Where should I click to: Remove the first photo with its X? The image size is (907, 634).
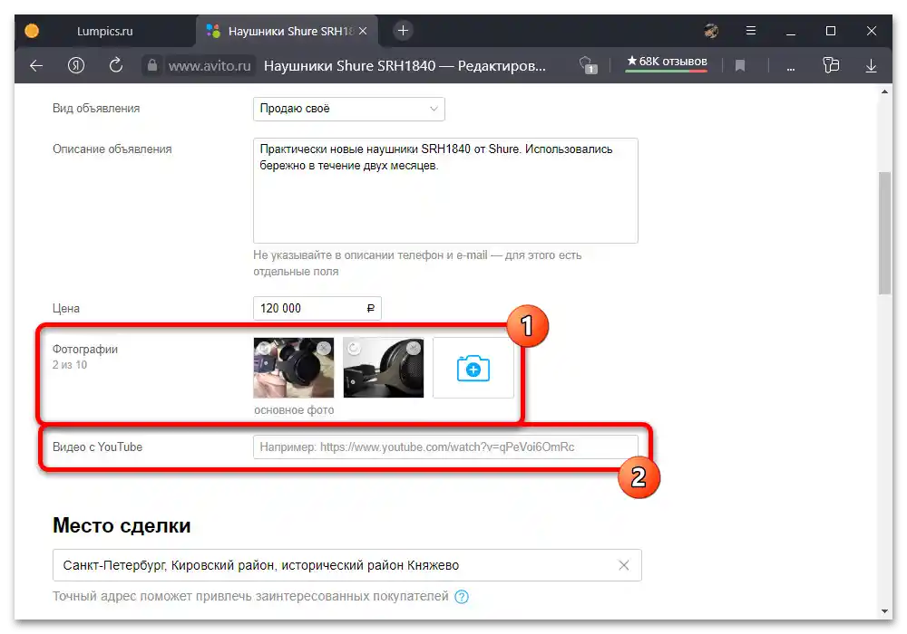324,348
